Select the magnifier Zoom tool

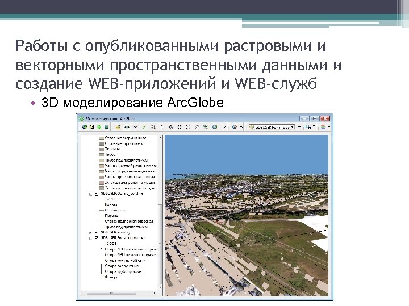[153, 127]
